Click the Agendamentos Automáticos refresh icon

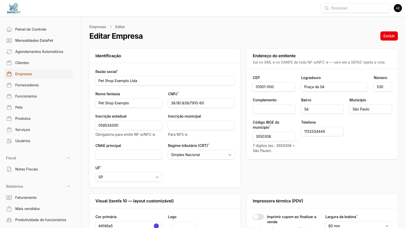click(9, 52)
